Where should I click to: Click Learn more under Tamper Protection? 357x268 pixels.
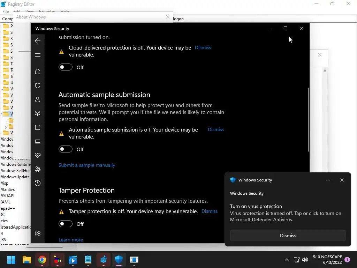70,240
